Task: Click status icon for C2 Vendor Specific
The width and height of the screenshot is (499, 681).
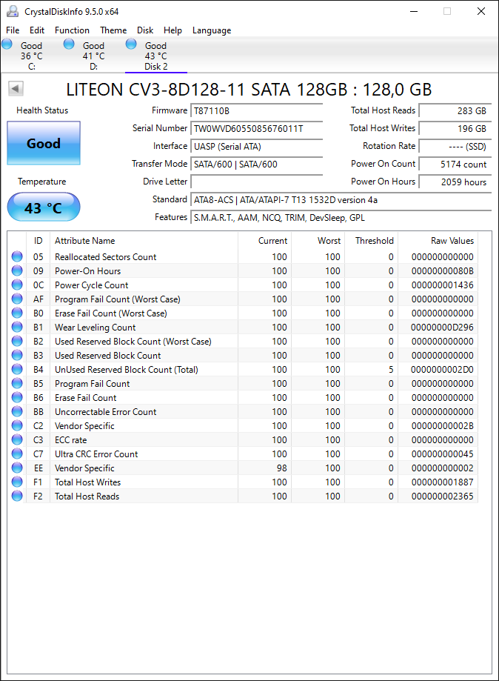Action: (x=17, y=425)
